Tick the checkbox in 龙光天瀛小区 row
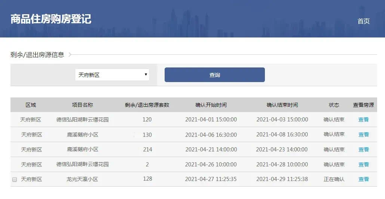 coord(15,179)
